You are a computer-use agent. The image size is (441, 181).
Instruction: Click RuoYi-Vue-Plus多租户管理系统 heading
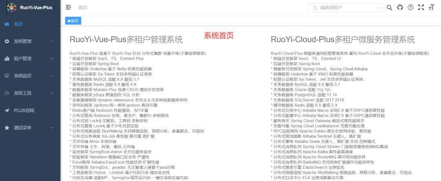click(126, 39)
